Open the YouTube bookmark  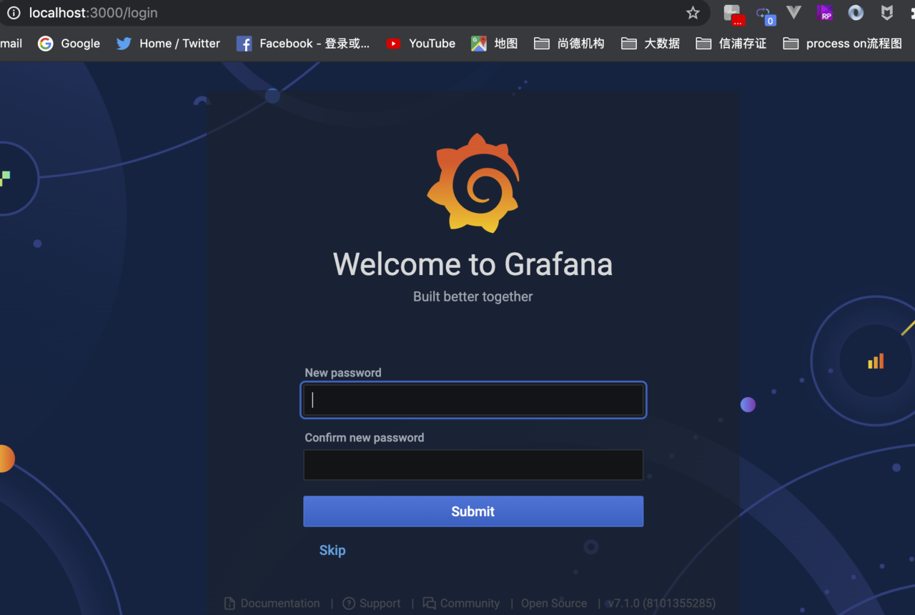(x=420, y=44)
